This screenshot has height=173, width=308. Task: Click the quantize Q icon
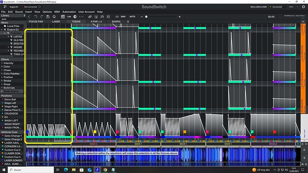54,16
